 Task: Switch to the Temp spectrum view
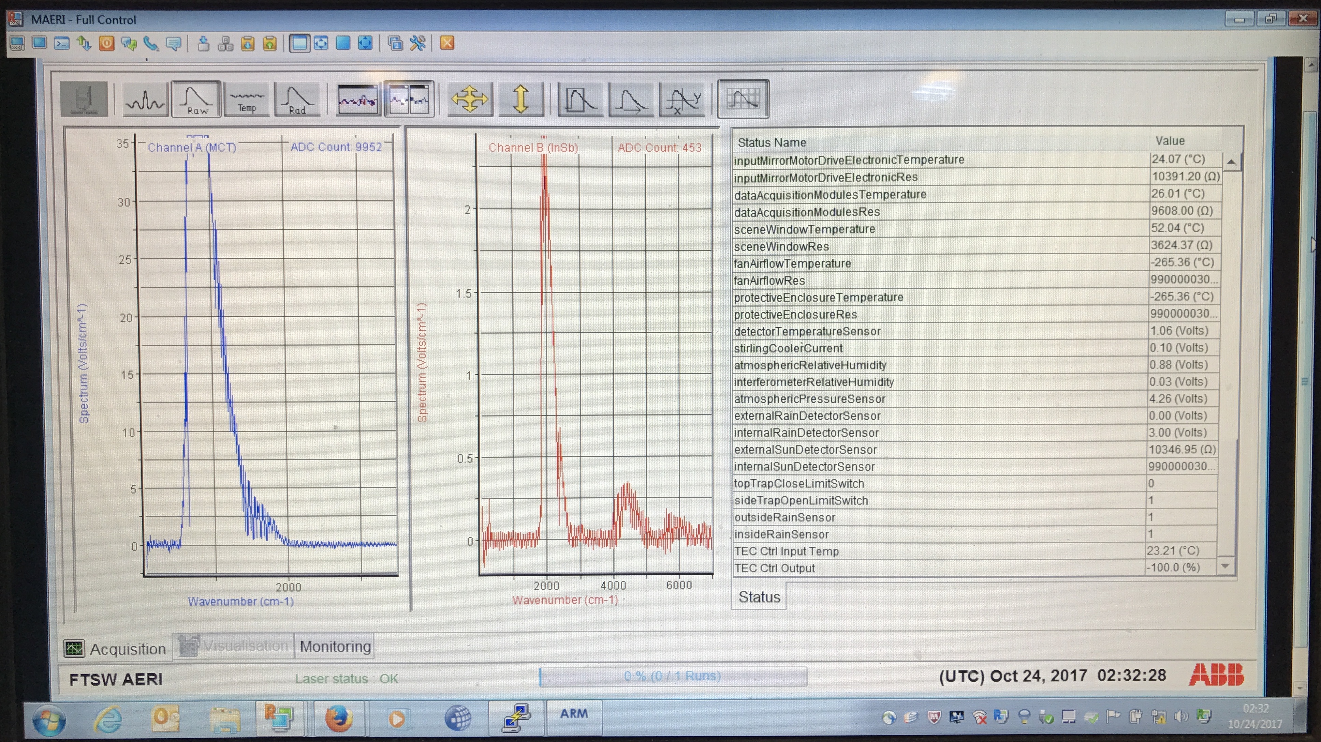coord(247,99)
